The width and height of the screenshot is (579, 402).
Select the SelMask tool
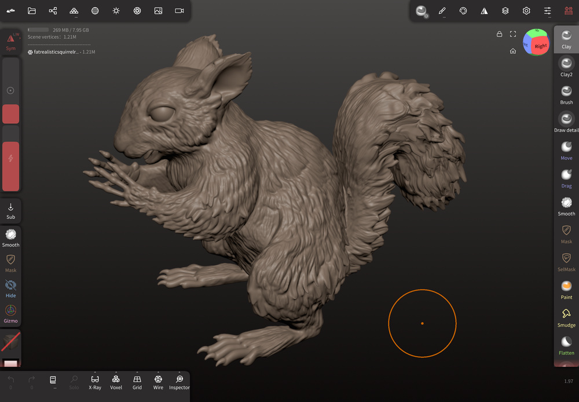[566, 262]
